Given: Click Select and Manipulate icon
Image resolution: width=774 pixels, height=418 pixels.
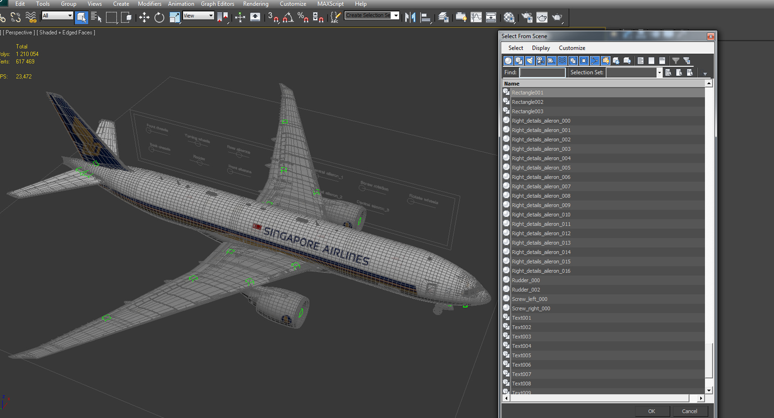Looking at the screenshot, I should point(240,17).
